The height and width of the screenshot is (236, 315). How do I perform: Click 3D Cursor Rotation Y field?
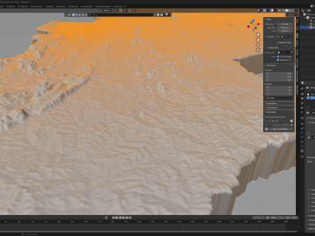click(x=279, y=90)
